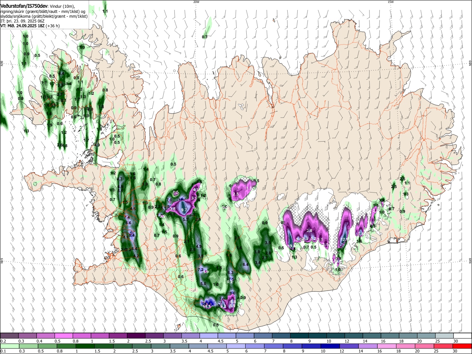Click the '8.4' precipitation value on the map
The width and height of the screenshot is (472, 354).
[132, 235]
